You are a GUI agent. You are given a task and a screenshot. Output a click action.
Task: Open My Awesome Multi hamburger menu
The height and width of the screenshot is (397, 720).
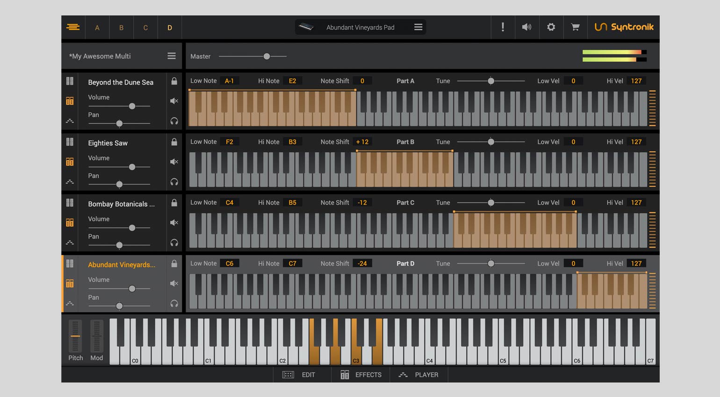172,56
